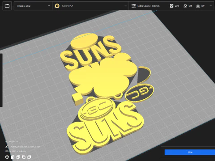The image size is (215, 161).
Task: Click the pencil edit name icon
Action: tap(6, 147)
